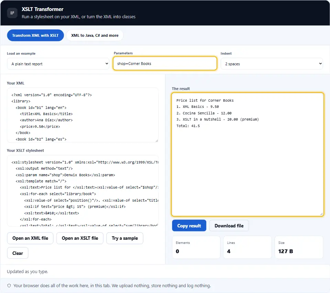The image size is (330, 293).
Task: Click inside the XSLT stylesheet textarea
Action: [x=83, y=191]
